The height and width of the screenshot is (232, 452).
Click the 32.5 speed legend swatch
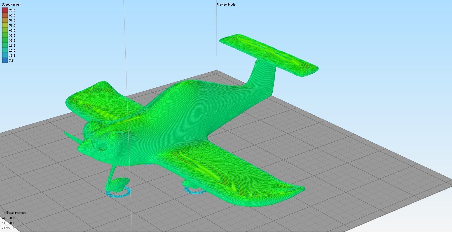tap(5, 40)
